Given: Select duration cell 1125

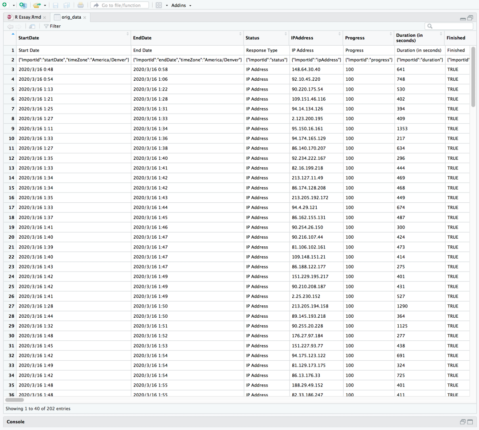Looking at the screenshot, I should (x=419, y=326).
